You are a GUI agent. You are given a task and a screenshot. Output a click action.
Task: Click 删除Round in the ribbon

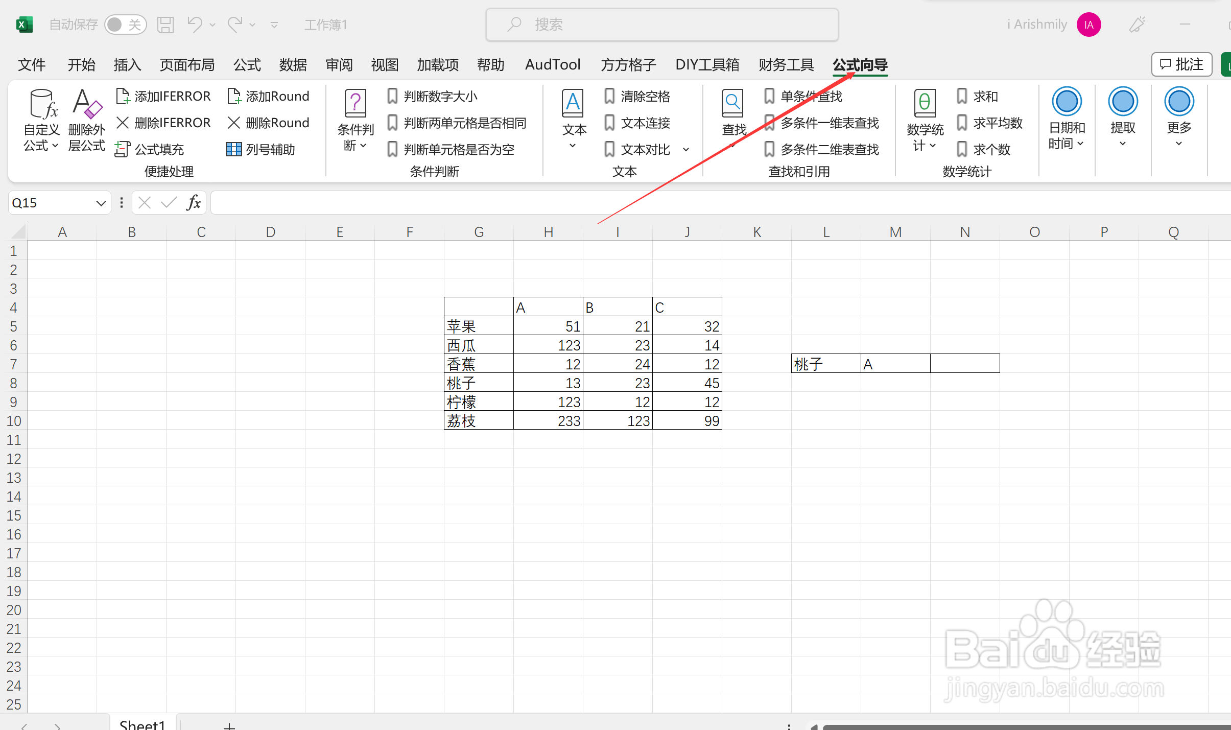point(268,123)
